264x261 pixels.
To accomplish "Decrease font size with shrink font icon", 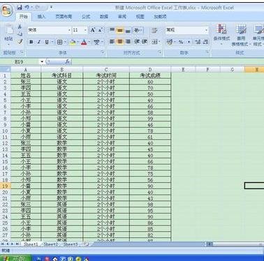I will [x=101, y=30].
